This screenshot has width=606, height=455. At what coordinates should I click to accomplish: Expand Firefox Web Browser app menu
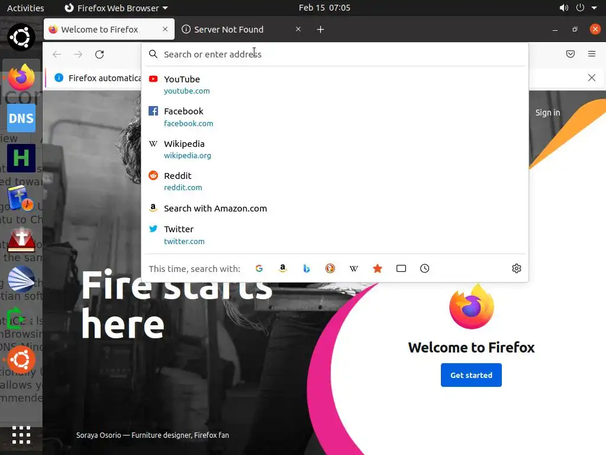(116, 8)
